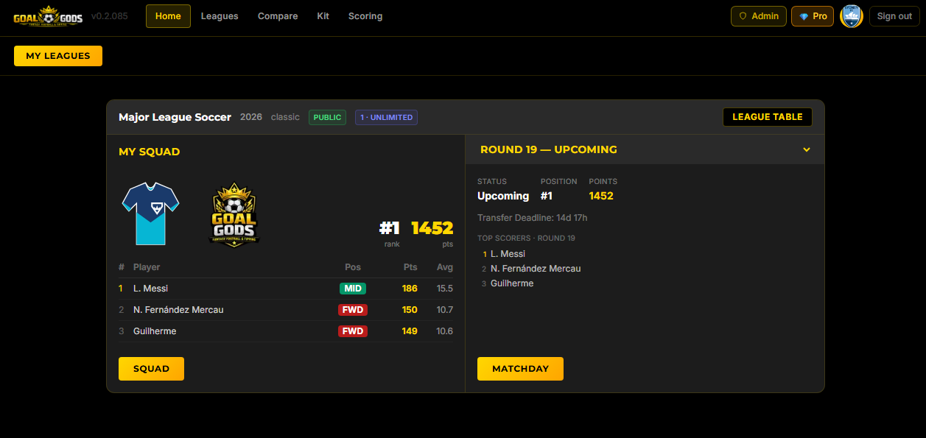Open the Scoring page
Screen dimensions: 926x438
365,16
